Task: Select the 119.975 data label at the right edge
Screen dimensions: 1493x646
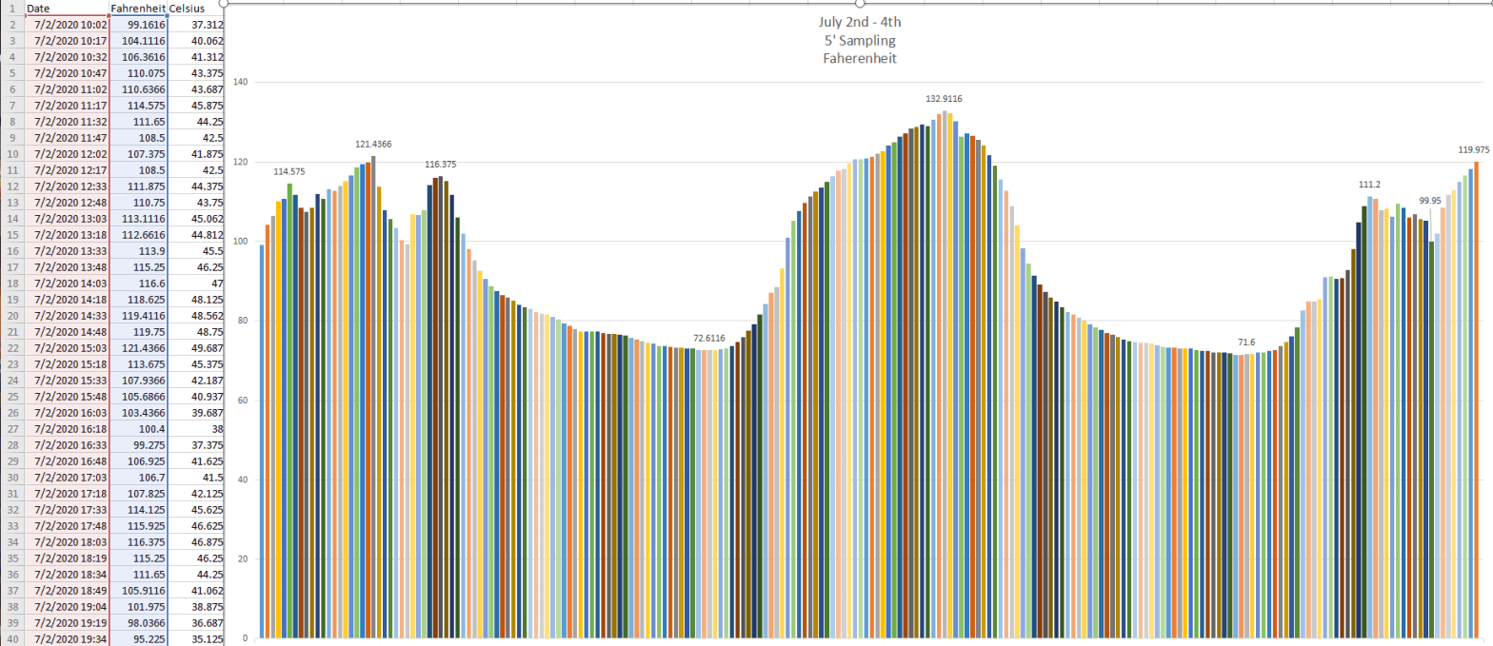Action: [x=1474, y=150]
